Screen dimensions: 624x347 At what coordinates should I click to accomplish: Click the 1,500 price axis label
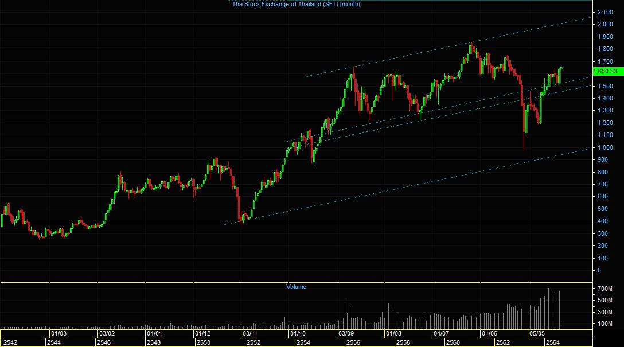point(605,87)
